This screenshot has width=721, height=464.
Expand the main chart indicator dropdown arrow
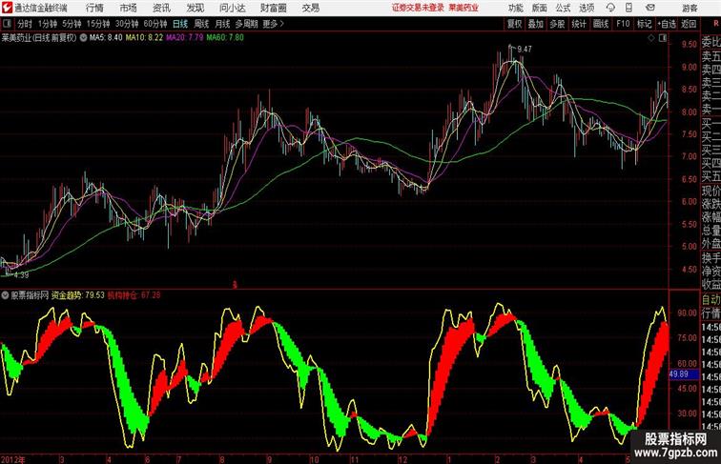pos(83,38)
